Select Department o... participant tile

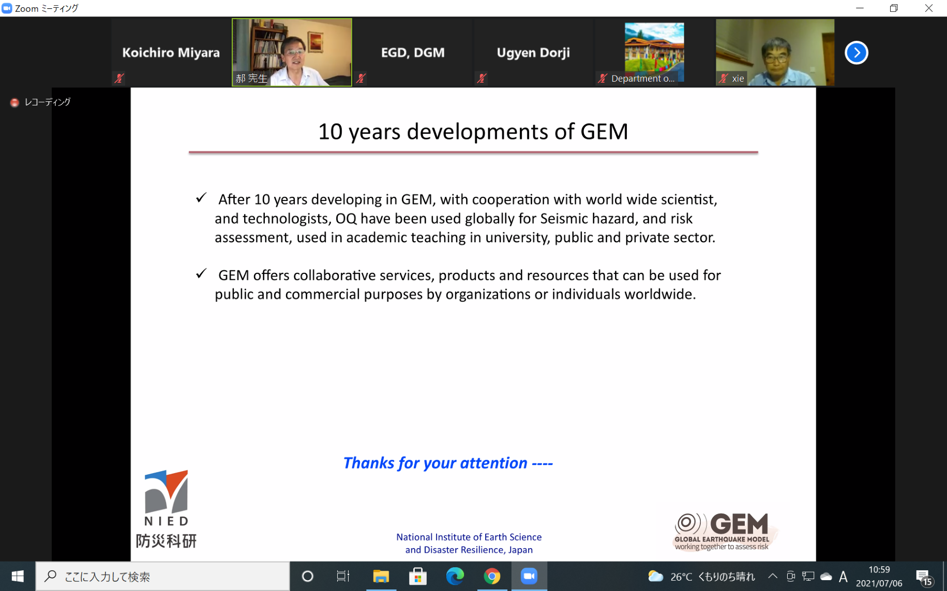point(654,52)
